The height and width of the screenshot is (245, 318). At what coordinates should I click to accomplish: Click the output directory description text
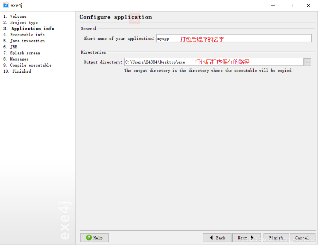click(208, 70)
